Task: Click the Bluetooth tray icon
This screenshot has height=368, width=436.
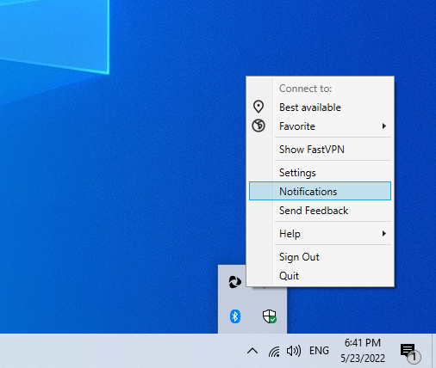Action: tap(235, 316)
